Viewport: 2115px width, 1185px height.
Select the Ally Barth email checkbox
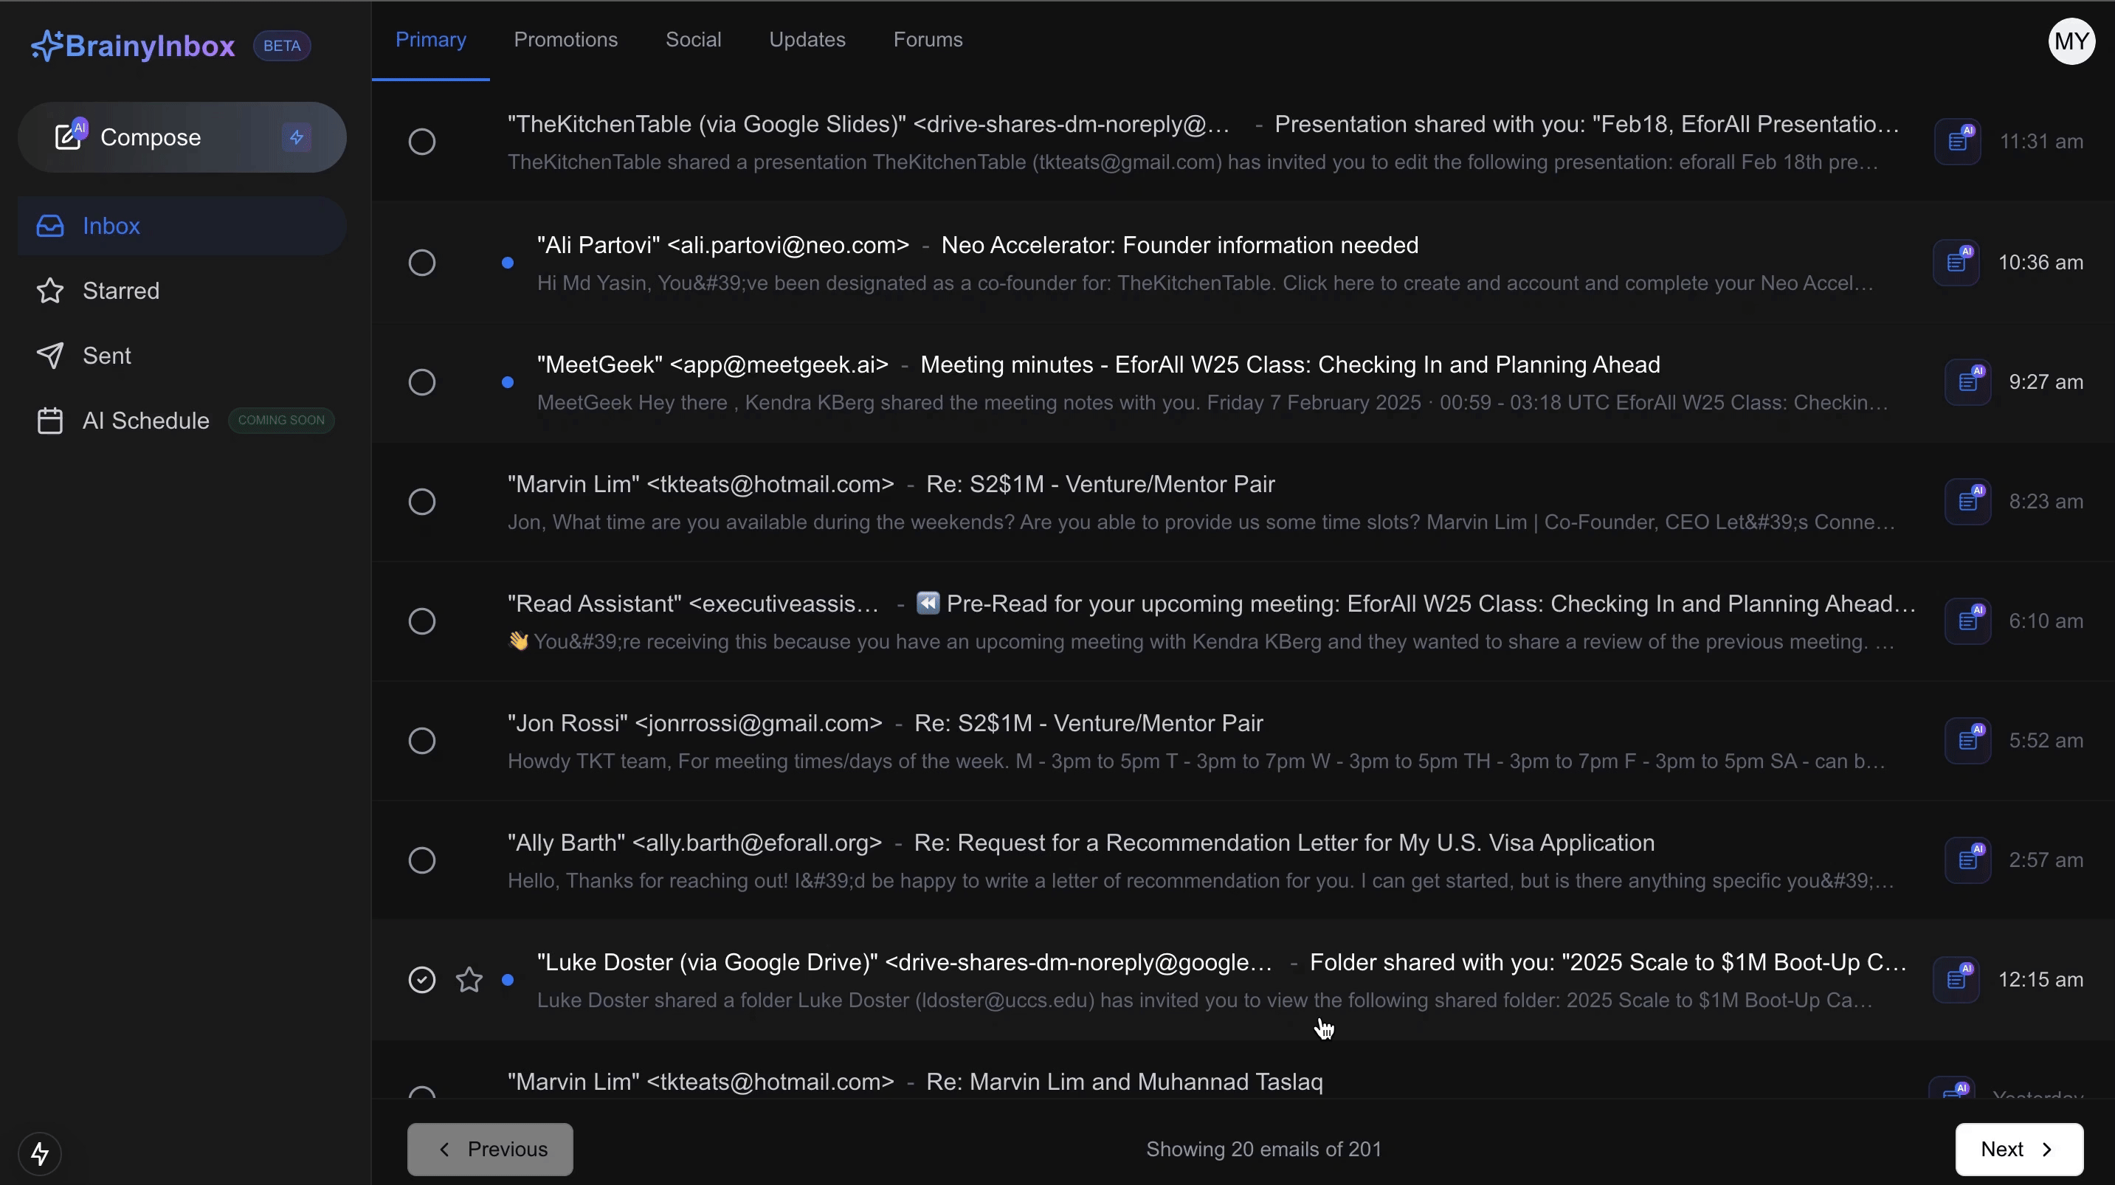click(x=422, y=860)
